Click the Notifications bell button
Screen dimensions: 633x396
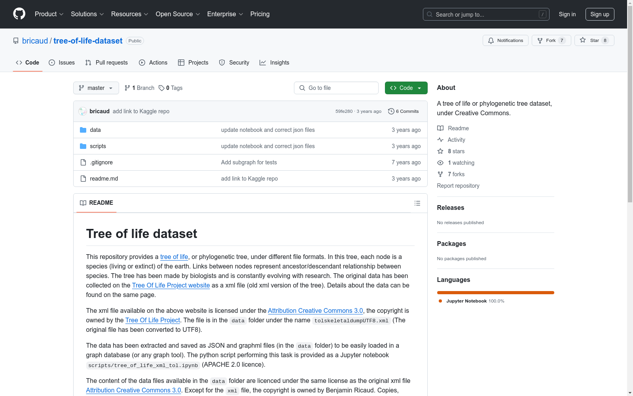click(505, 40)
